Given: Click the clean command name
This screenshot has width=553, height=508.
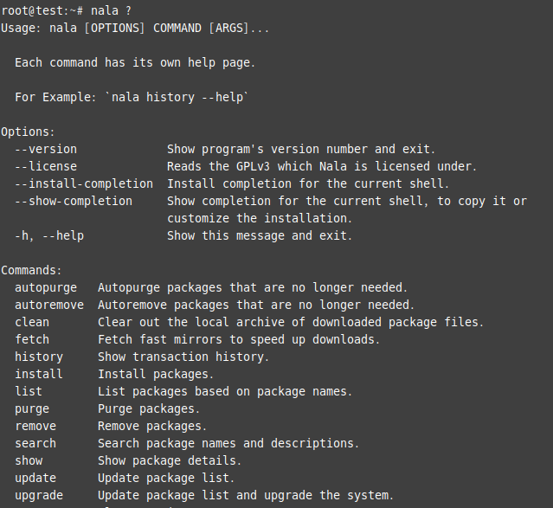Looking at the screenshot, I should point(32,322).
